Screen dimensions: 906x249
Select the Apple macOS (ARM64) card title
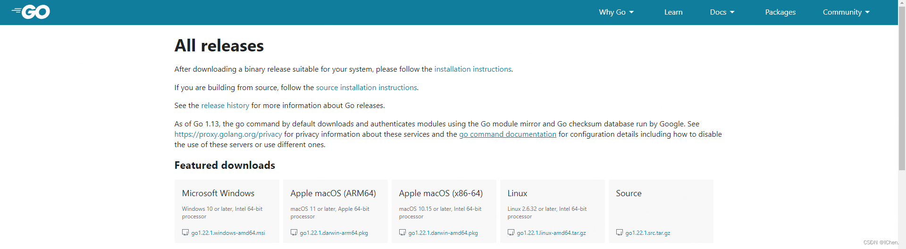tap(333, 193)
